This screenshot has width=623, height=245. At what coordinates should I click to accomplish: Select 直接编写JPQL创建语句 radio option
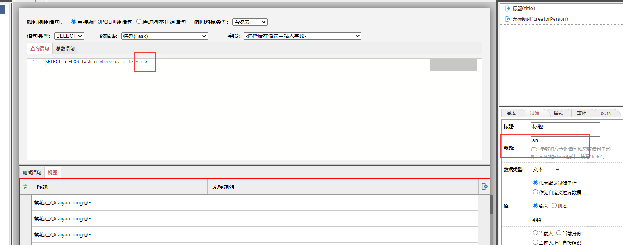[x=73, y=21]
